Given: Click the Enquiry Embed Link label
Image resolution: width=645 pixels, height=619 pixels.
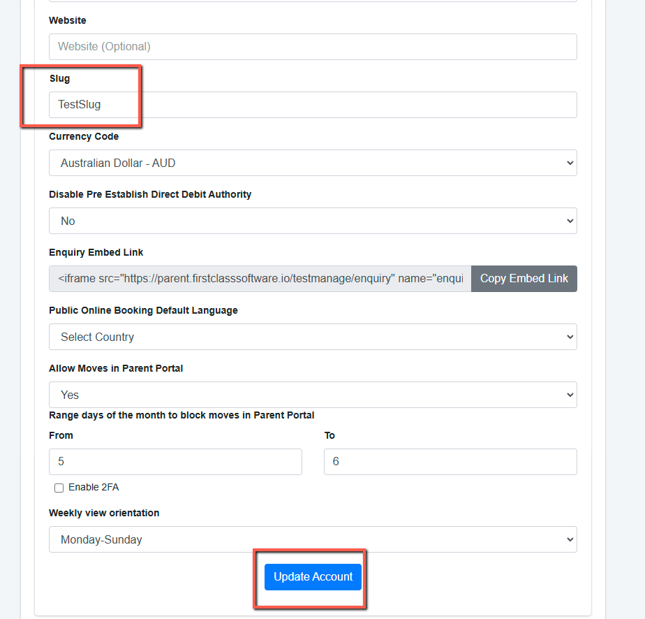Looking at the screenshot, I should 96,253.
